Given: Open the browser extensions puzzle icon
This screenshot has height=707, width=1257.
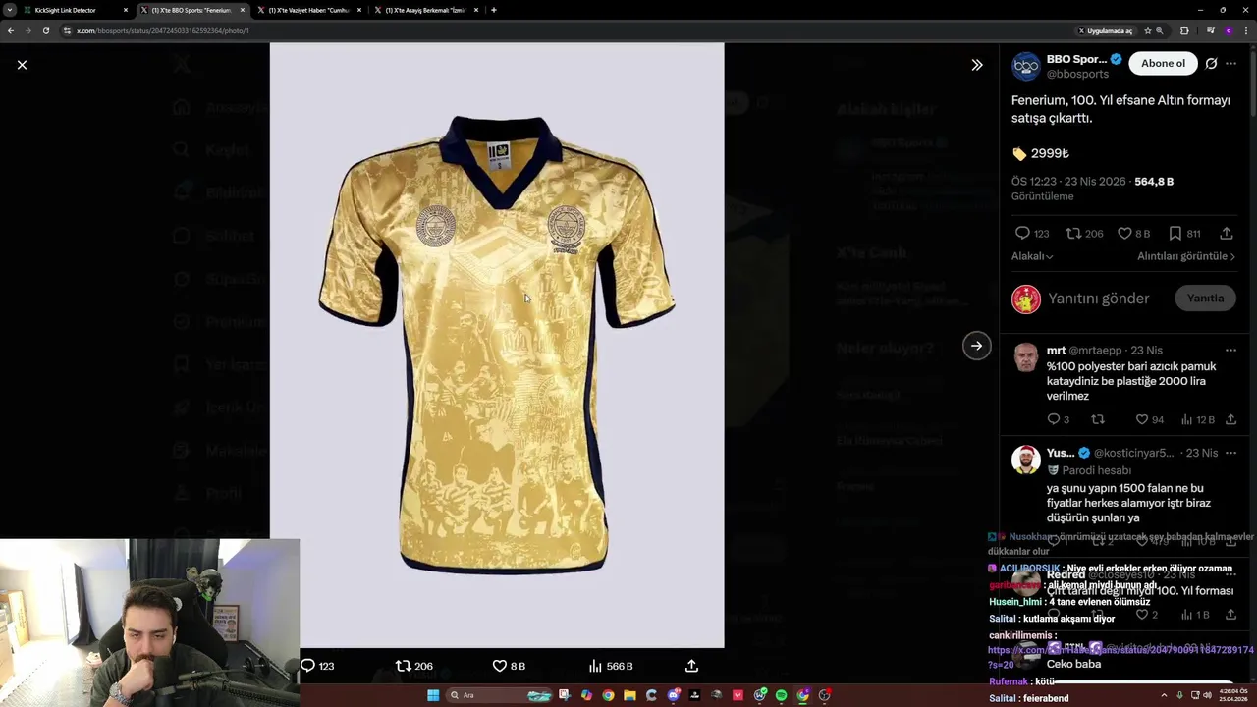Looking at the screenshot, I should pos(1183,30).
